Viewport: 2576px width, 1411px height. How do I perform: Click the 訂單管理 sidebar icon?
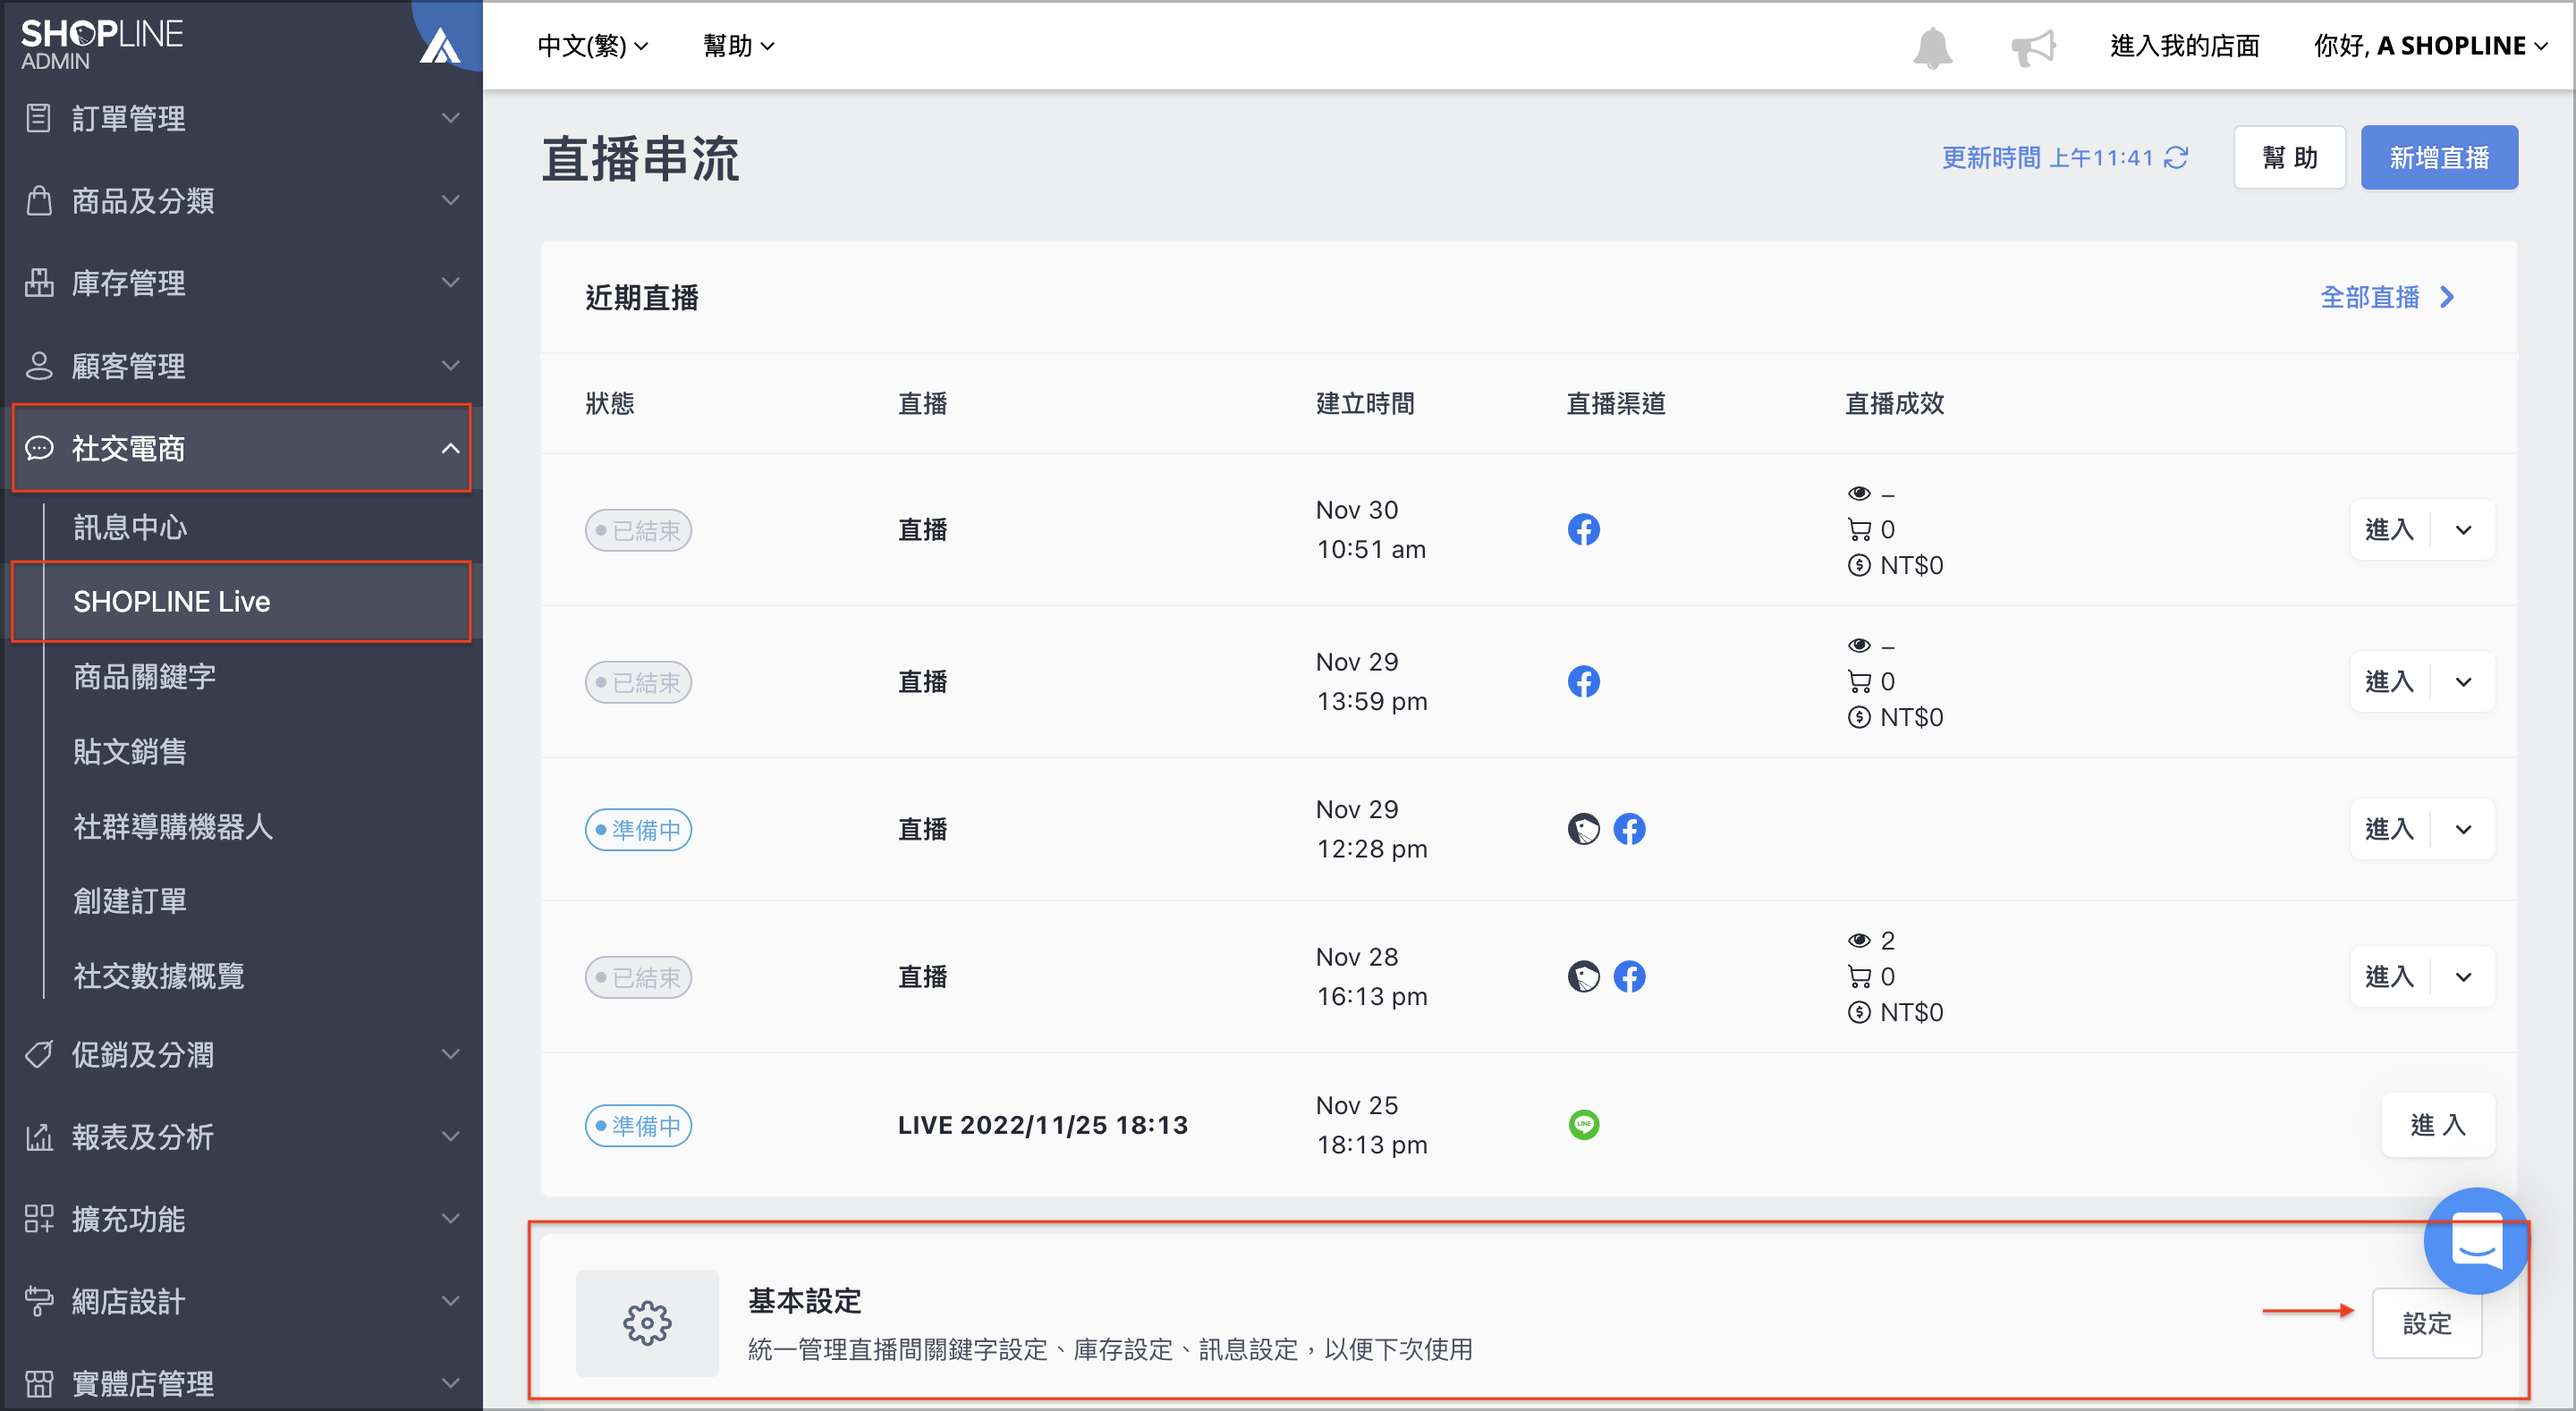tap(38, 118)
